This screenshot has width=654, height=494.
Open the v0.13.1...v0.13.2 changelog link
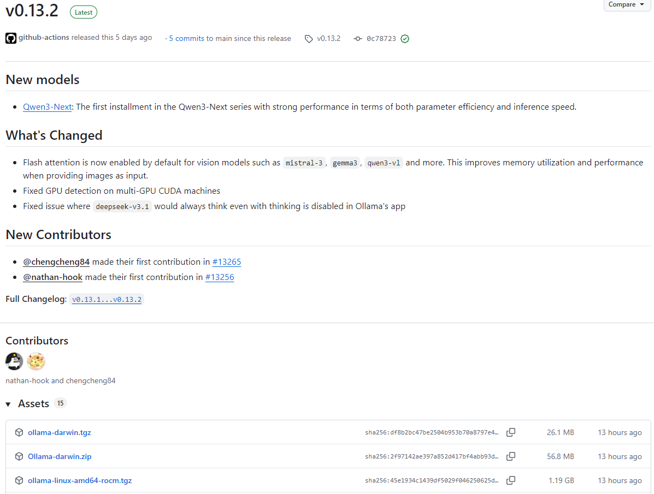coord(107,299)
